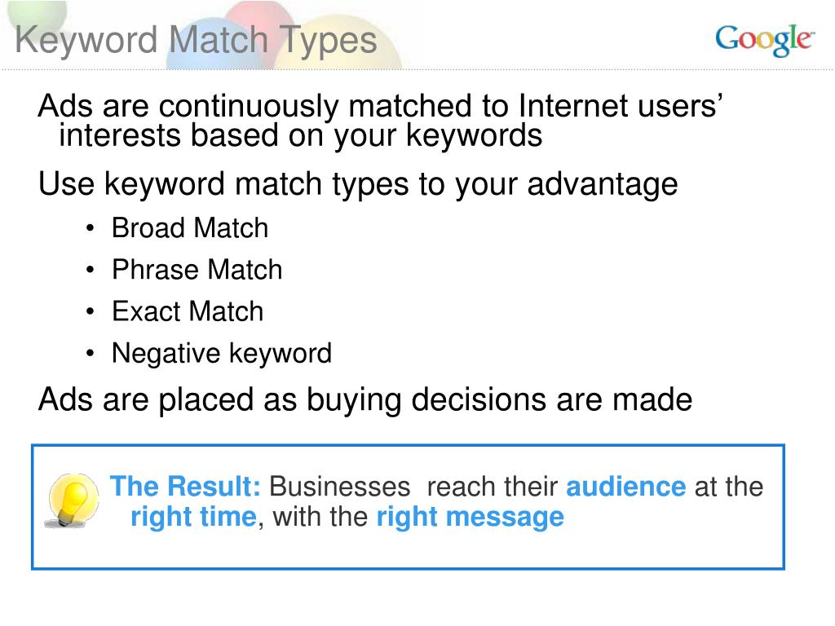
Task: Click the bullet dot before Phrase Match
Action: pos(90,270)
